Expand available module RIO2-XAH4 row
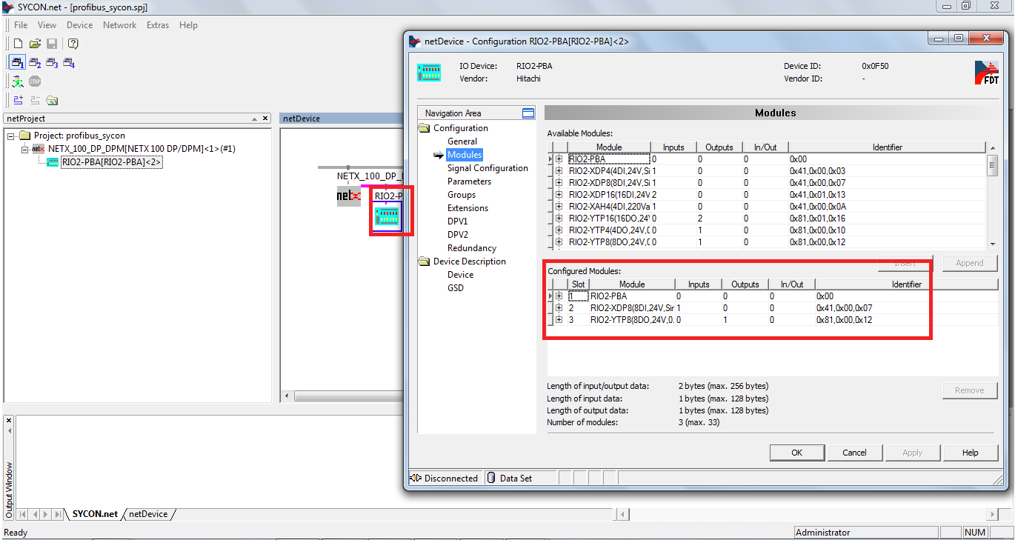Image resolution: width=1015 pixels, height=540 pixels. click(x=559, y=207)
